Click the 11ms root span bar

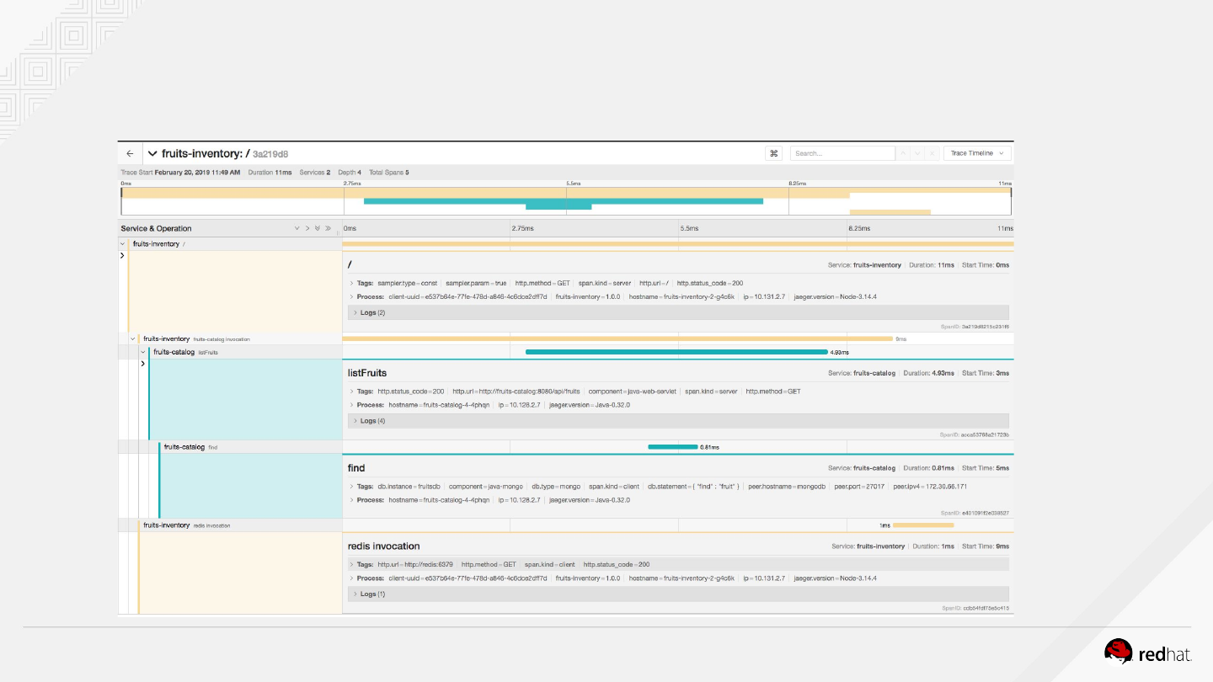click(x=678, y=244)
